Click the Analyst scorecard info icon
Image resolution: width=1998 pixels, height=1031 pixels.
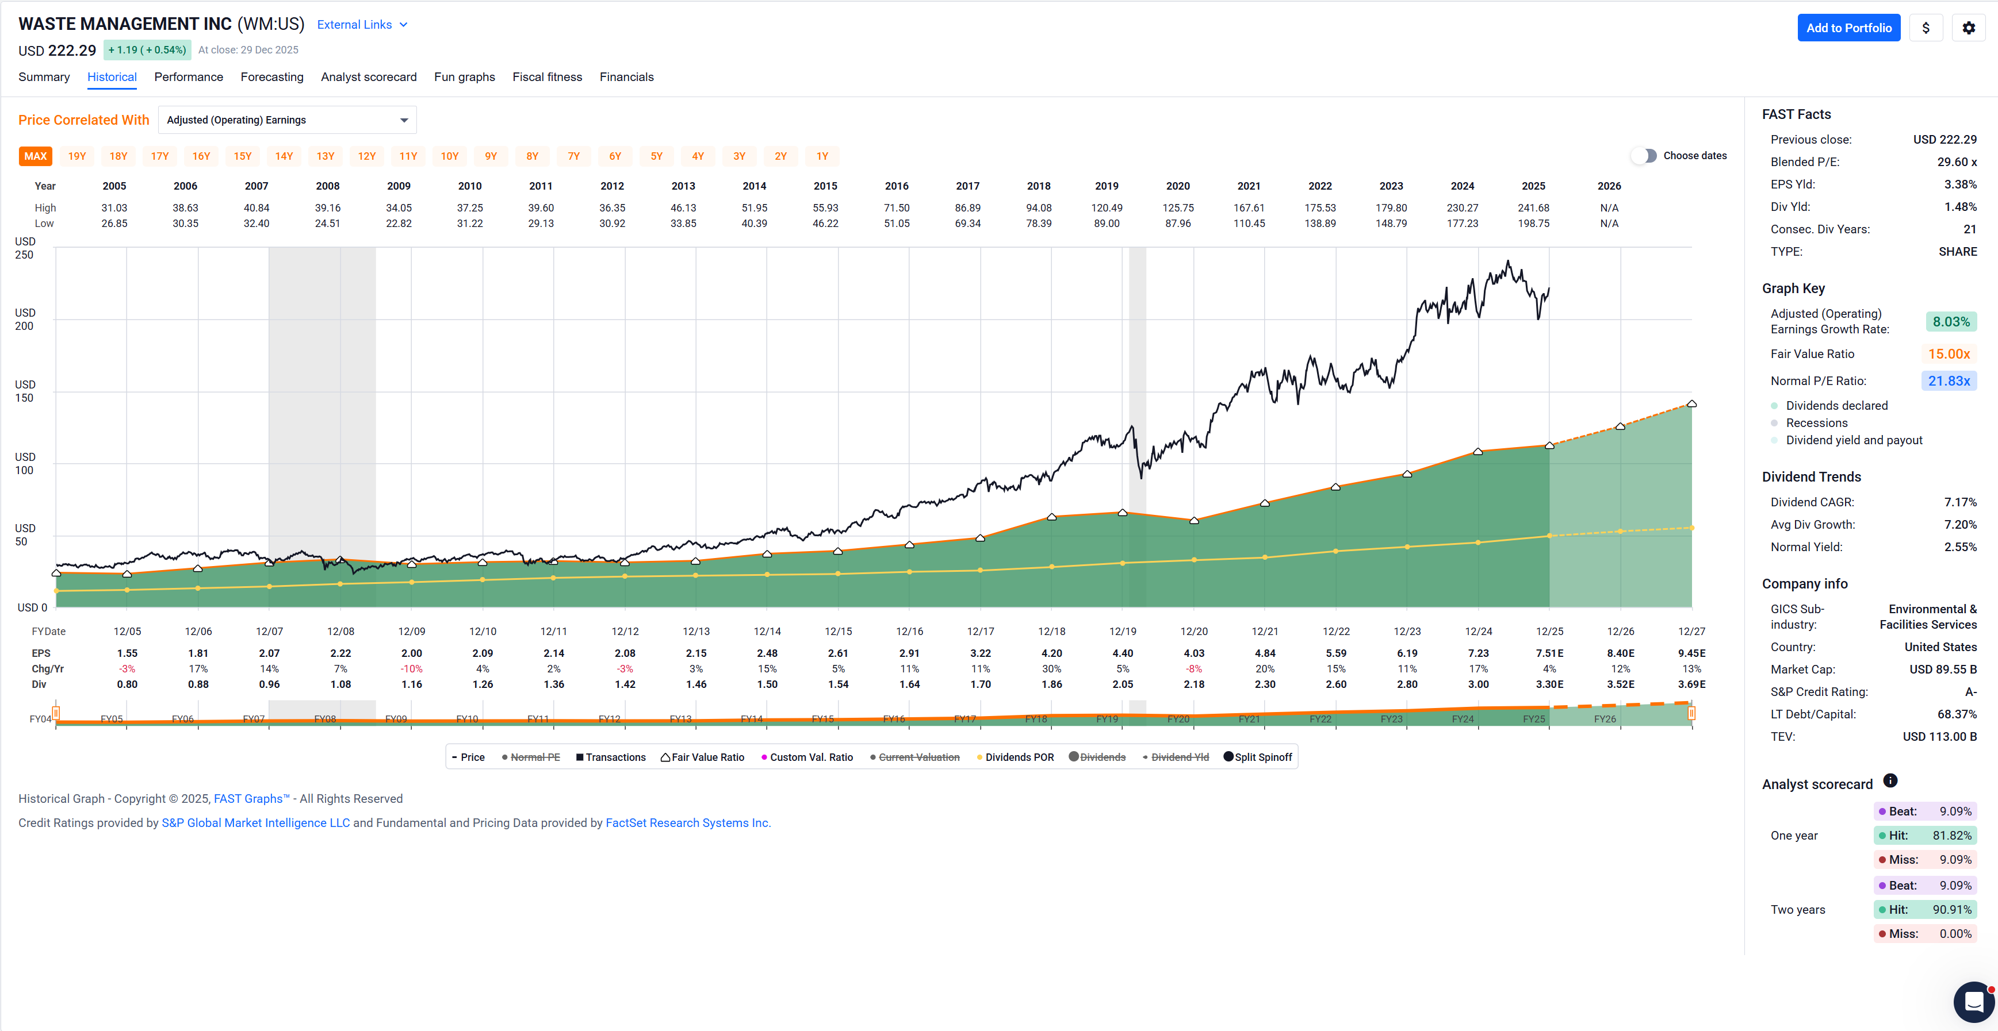tap(1890, 780)
